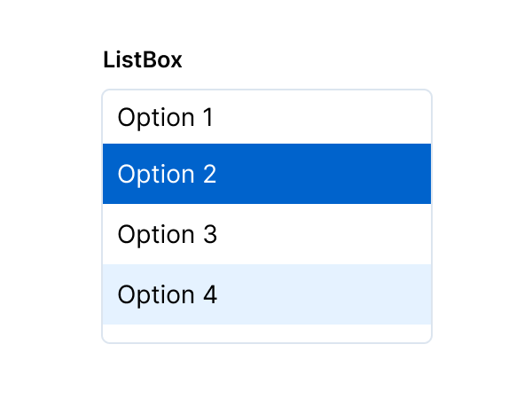Click the highlighted Option 2 item
Screen dimensions: 532x399
pyautogui.click(x=266, y=174)
